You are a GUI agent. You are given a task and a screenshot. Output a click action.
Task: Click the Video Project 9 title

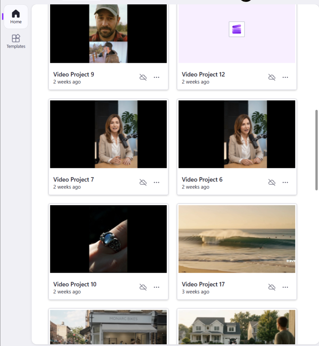coord(74,74)
